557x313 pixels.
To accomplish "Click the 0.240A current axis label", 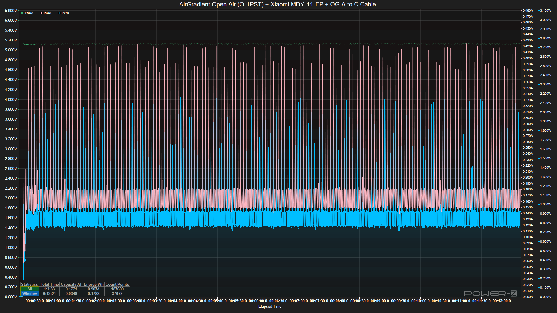I will click(x=528, y=154).
